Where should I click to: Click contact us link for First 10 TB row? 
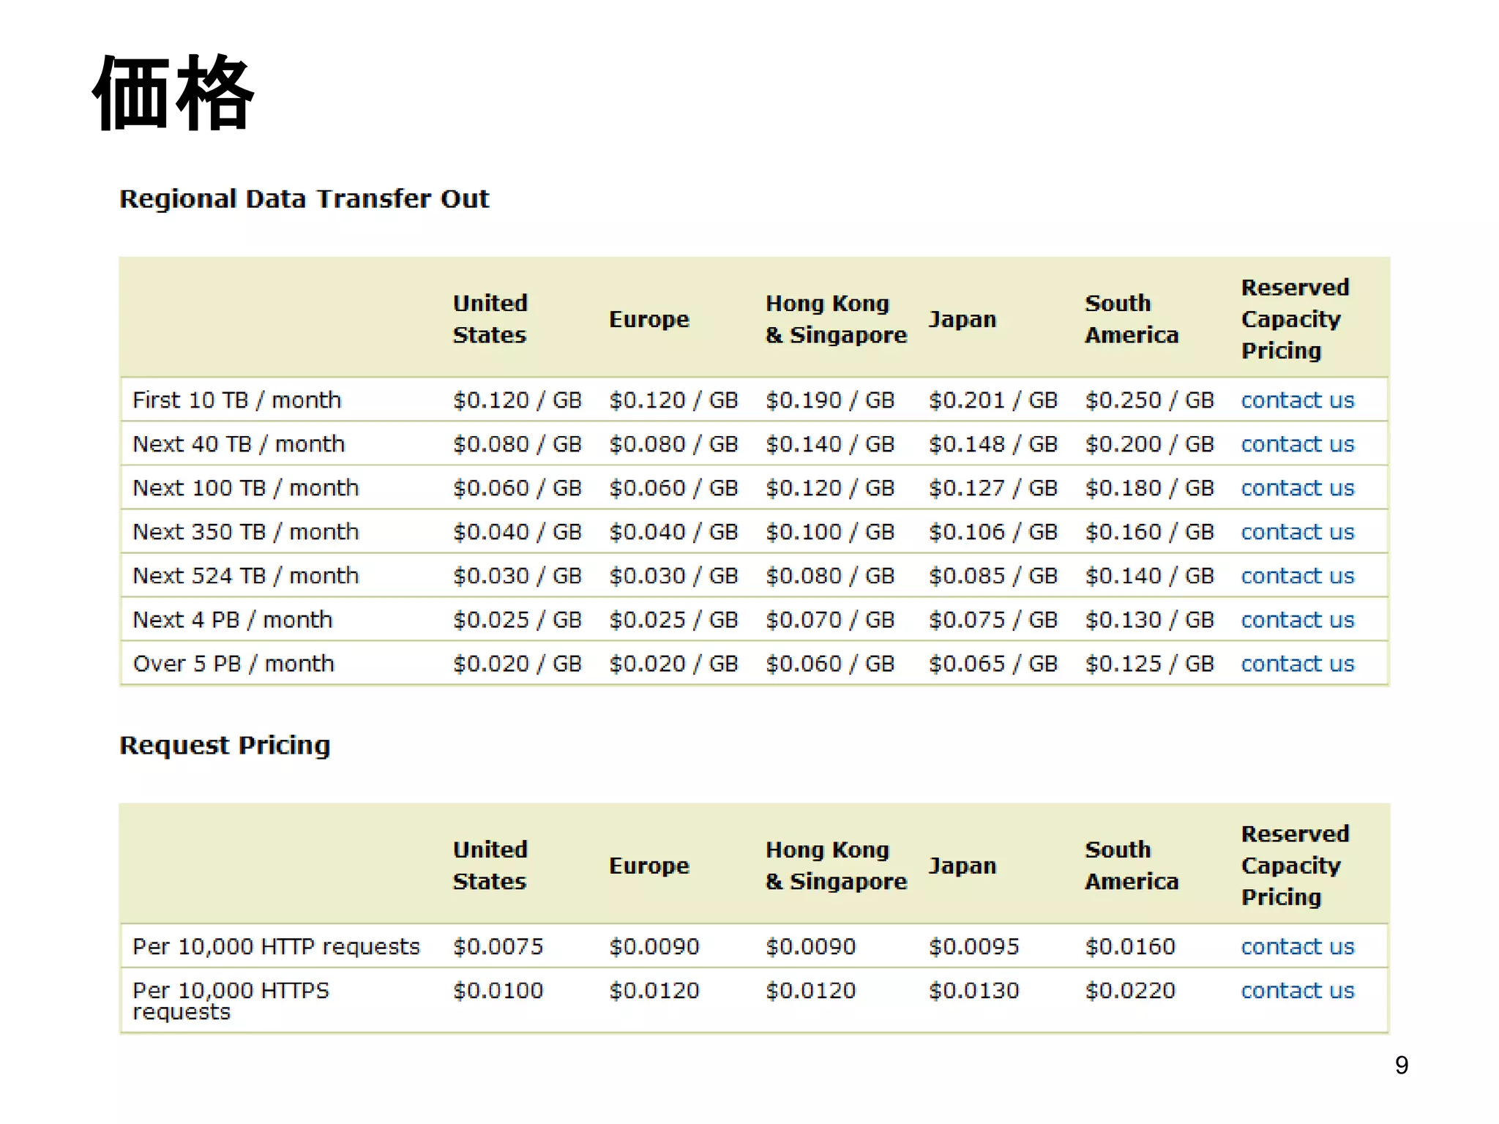pyautogui.click(x=1297, y=400)
